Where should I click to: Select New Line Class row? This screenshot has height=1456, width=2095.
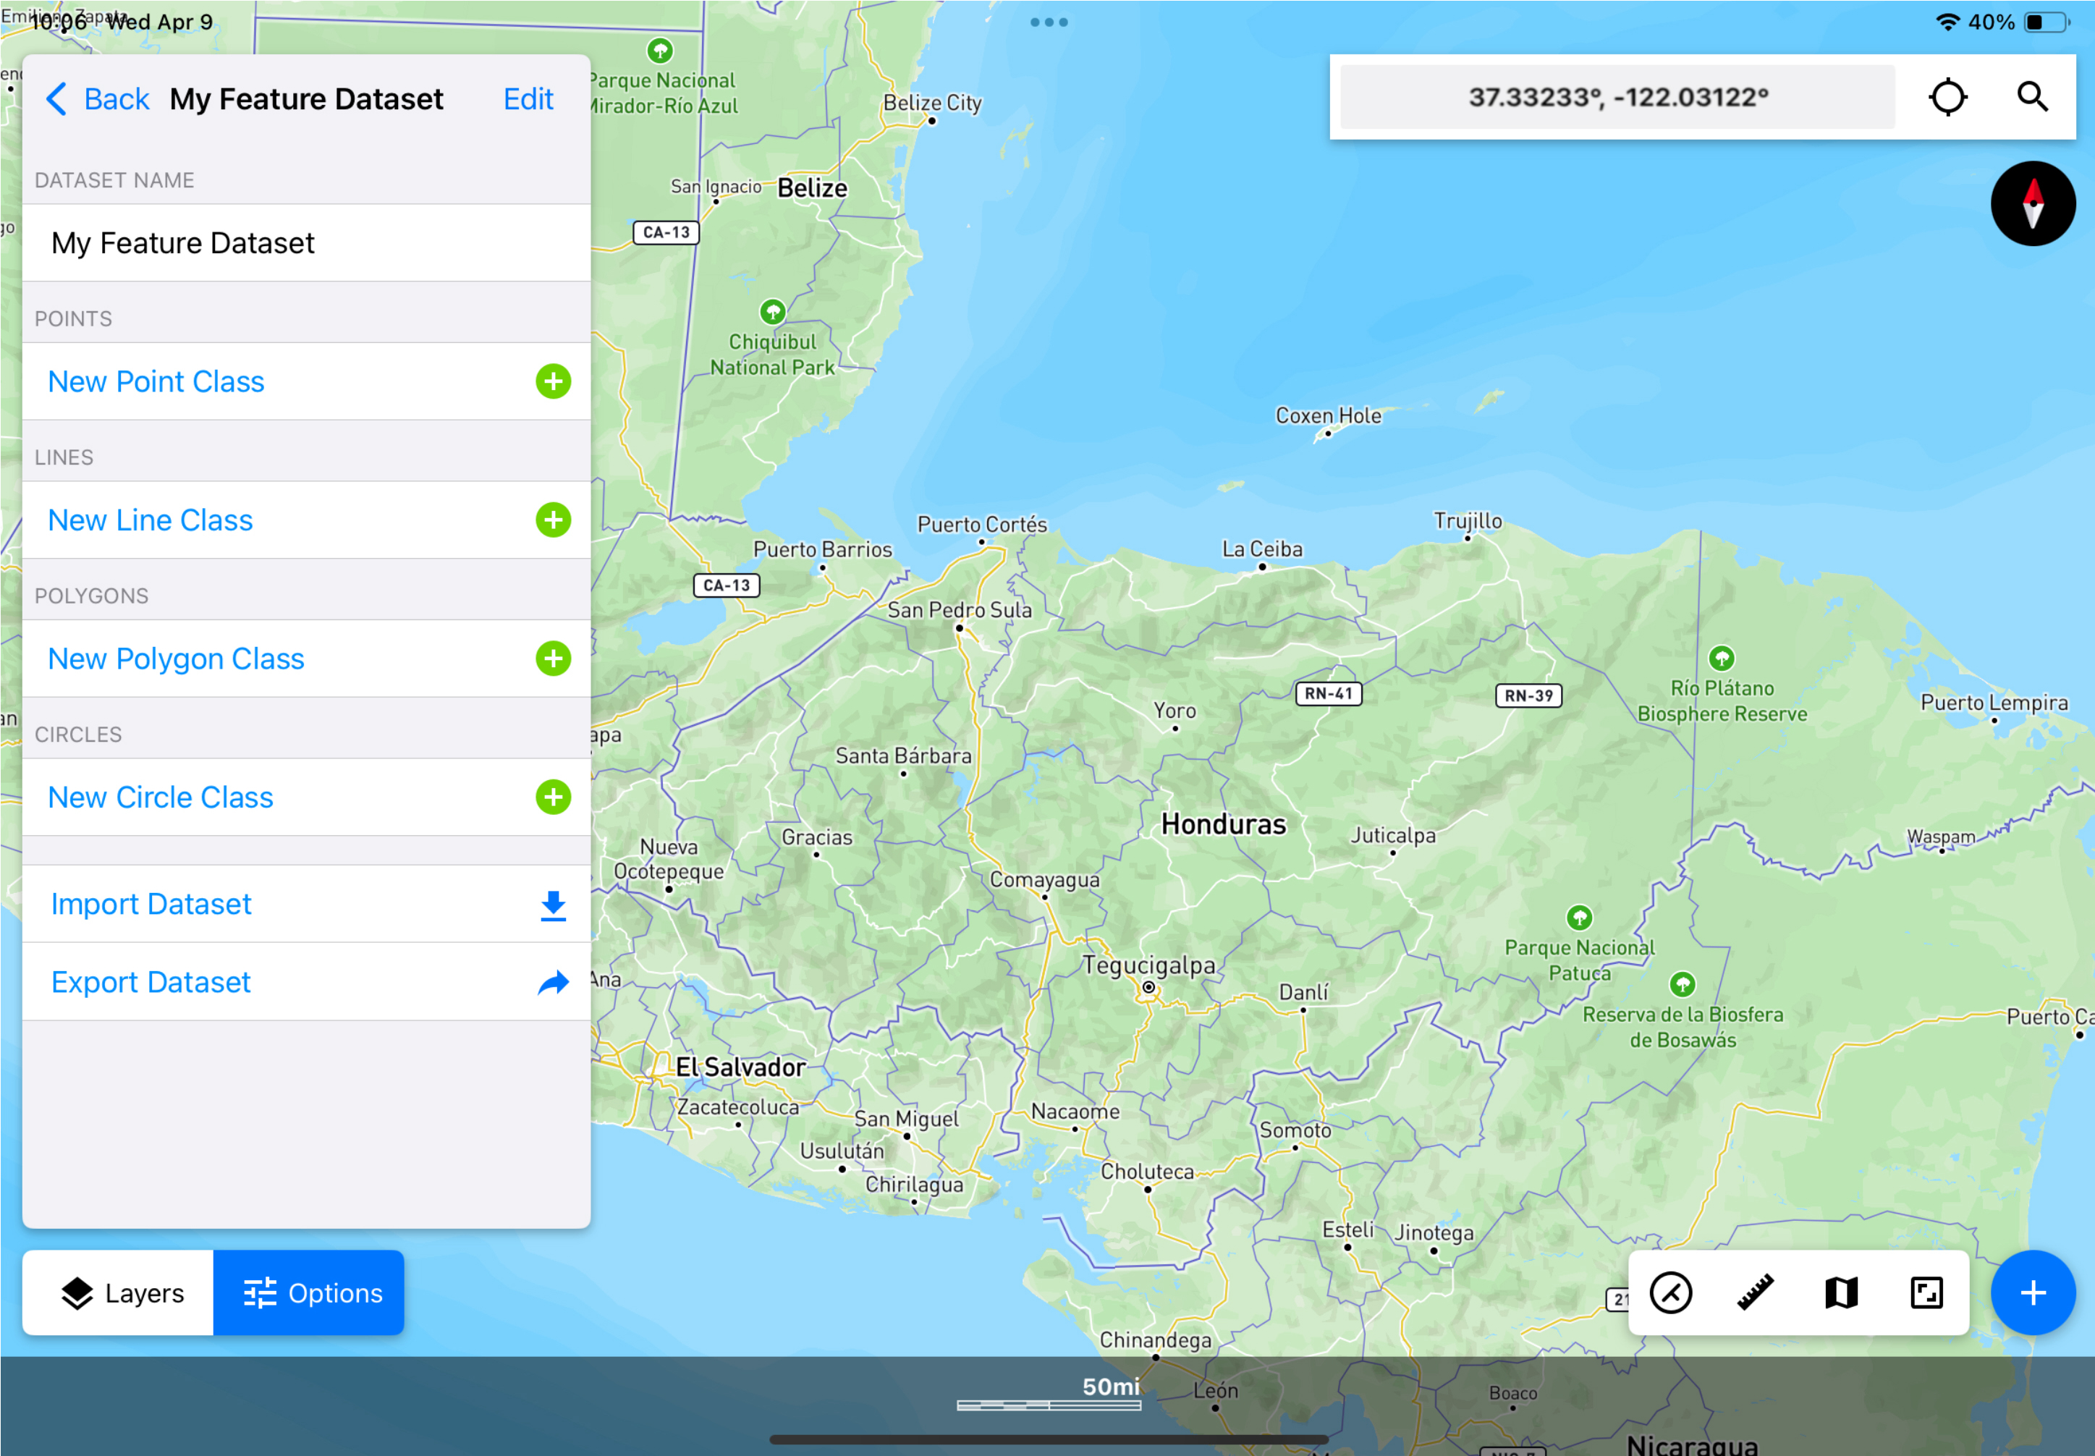[x=306, y=520]
